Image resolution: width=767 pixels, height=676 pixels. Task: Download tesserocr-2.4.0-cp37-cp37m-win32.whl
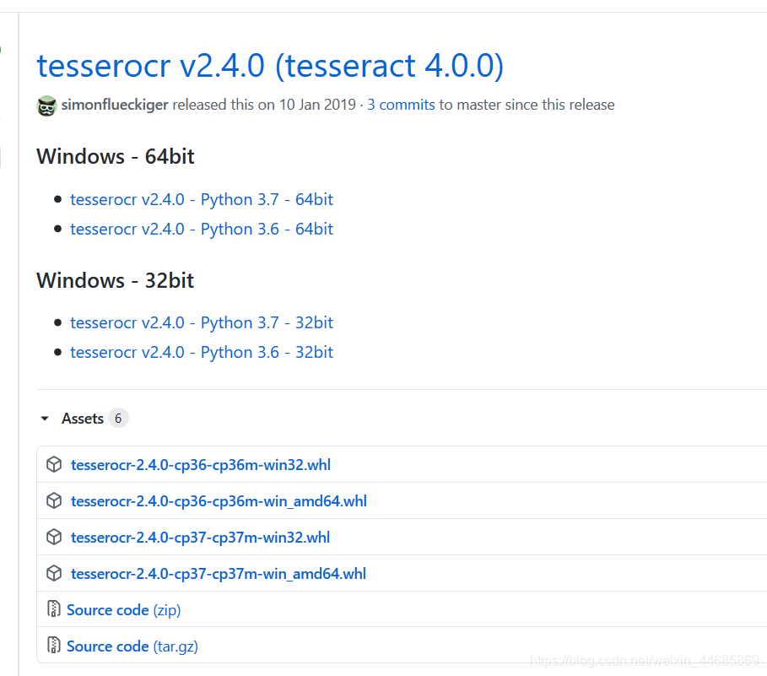click(200, 537)
